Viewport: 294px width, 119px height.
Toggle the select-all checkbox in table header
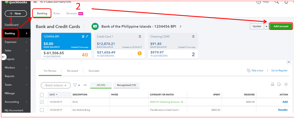point(42,95)
